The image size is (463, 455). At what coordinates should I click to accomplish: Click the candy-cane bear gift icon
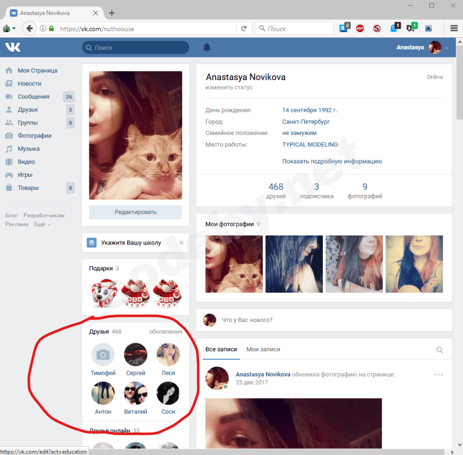tap(104, 293)
